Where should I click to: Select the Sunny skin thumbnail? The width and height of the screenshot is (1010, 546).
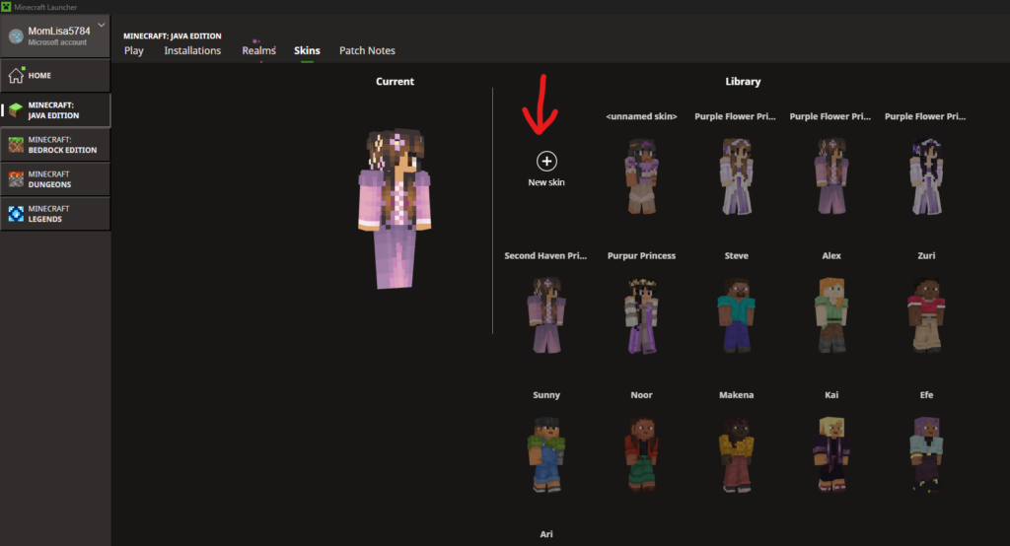[x=545, y=453]
